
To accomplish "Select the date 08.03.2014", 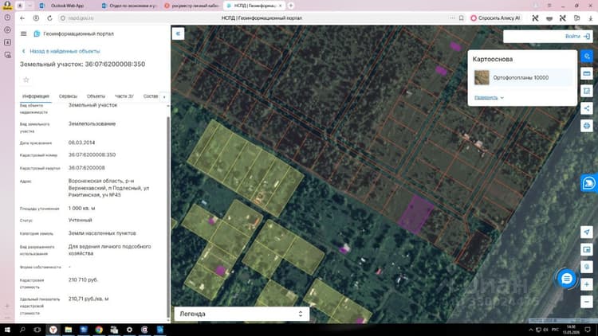I will click(81, 143).
